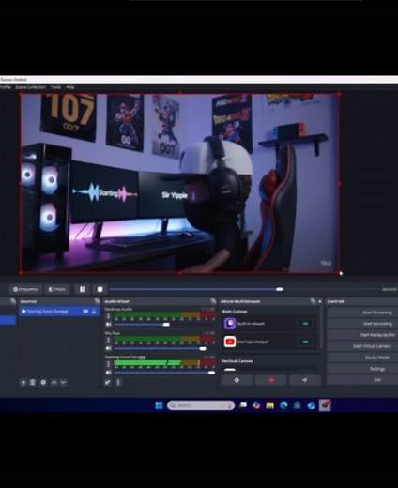Click the Desktop Audio volume slider handle
This screenshot has height=488, width=398.
pyautogui.click(x=166, y=325)
